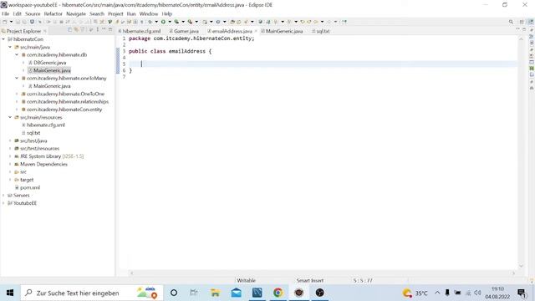Collapse the src/main/java folder
The height and width of the screenshot is (301, 535).
pyautogui.click(x=10, y=47)
